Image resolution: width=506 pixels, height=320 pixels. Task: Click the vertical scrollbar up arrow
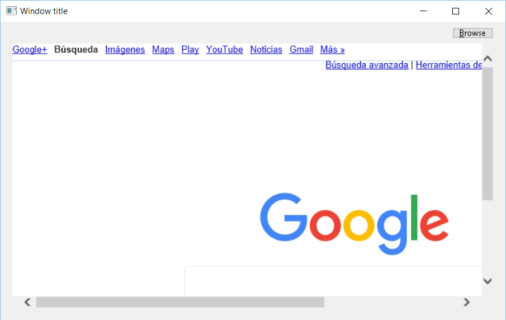(x=488, y=59)
